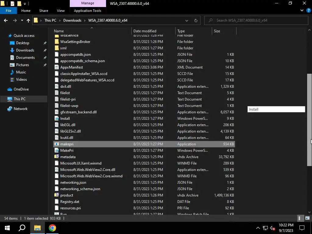Open Quick access in navigation pane
The width and height of the screenshot is (312, 234).
24,36
